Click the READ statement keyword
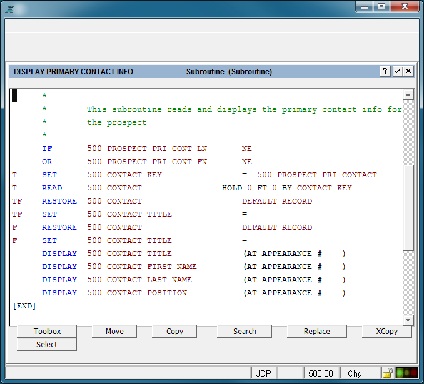 coord(52,188)
